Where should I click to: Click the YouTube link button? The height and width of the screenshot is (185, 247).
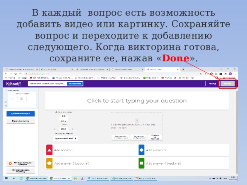[155, 137]
